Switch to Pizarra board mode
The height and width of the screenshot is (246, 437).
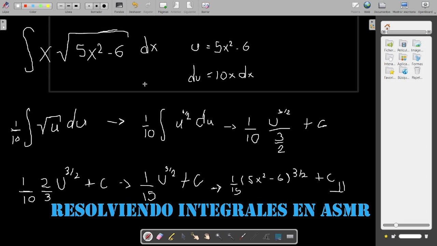click(x=355, y=7)
